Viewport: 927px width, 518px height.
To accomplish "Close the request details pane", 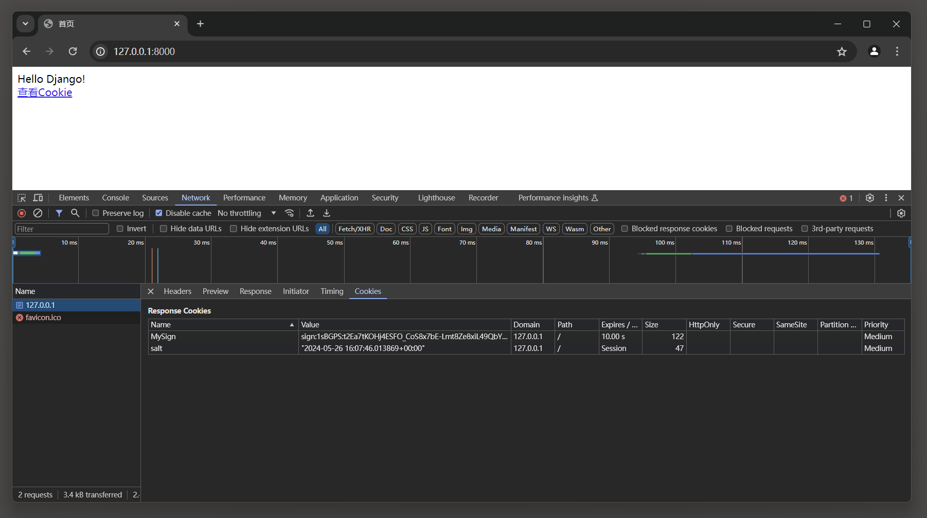I will click(x=151, y=291).
